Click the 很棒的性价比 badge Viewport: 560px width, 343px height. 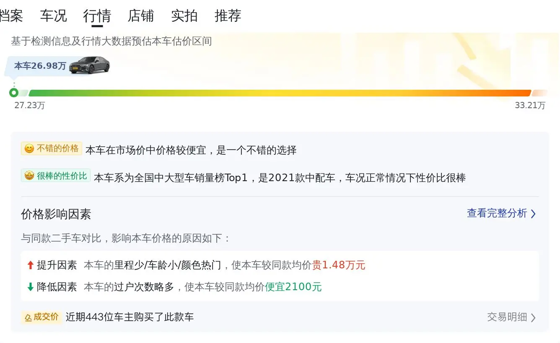pos(56,176)
